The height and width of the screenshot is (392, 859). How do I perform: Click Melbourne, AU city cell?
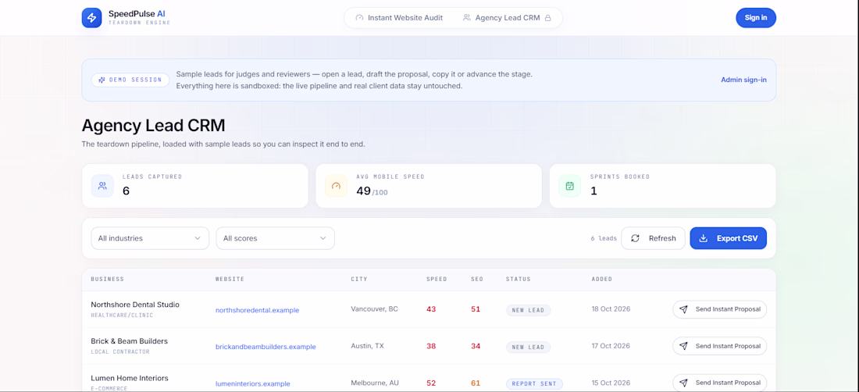pyautogui.click(x=376, y=383)
